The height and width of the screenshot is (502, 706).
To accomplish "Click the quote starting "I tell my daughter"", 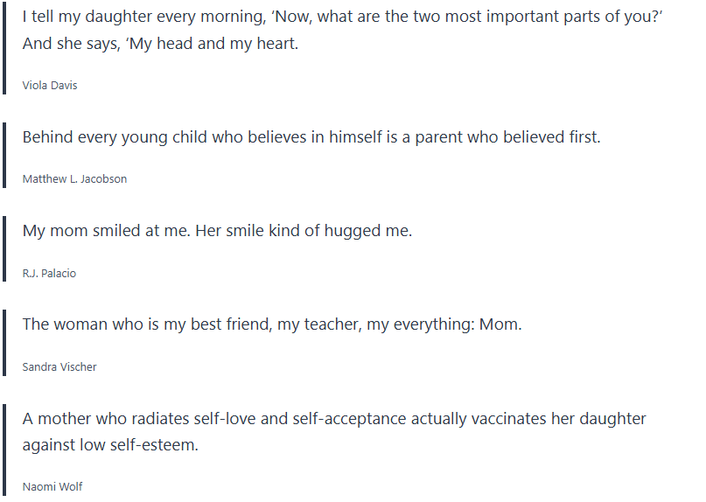I will (341, 17).
